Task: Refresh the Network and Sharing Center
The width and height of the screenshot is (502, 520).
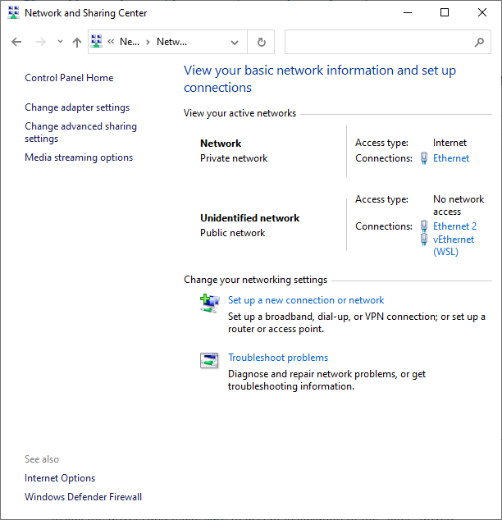Action: (262, 42)
